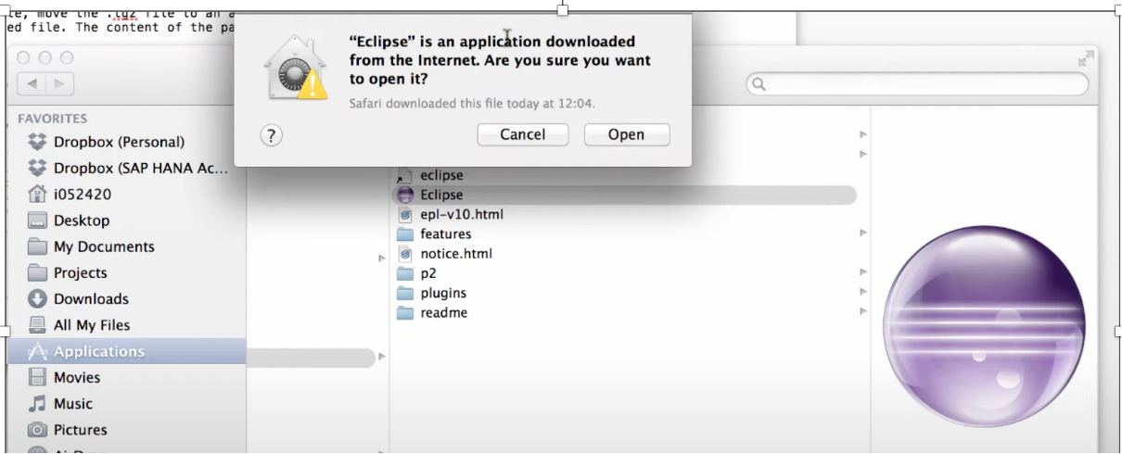The height and width of the screenshot is (454, 1122).
Task: Click the Projects folder icon in the sidebar
Action: (x=37, y=272)
